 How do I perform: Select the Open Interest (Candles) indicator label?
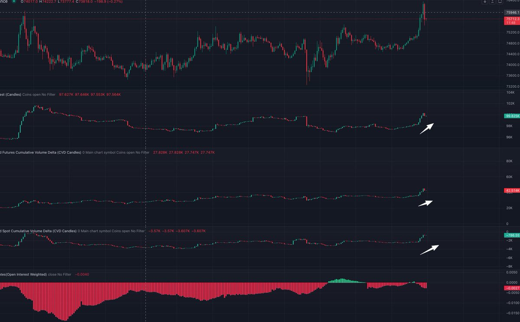10,94
